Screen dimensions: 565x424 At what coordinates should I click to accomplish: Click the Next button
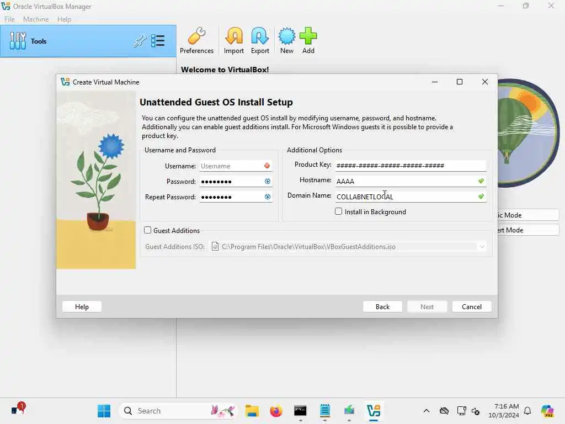pos(427,306)
